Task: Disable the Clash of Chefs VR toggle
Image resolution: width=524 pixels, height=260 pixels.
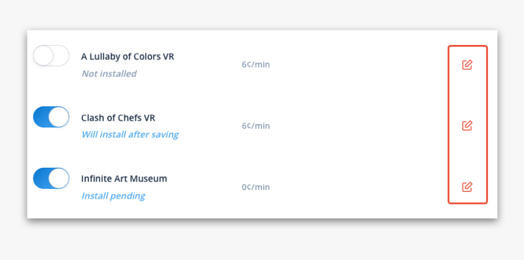Action: tap(51, 117)
